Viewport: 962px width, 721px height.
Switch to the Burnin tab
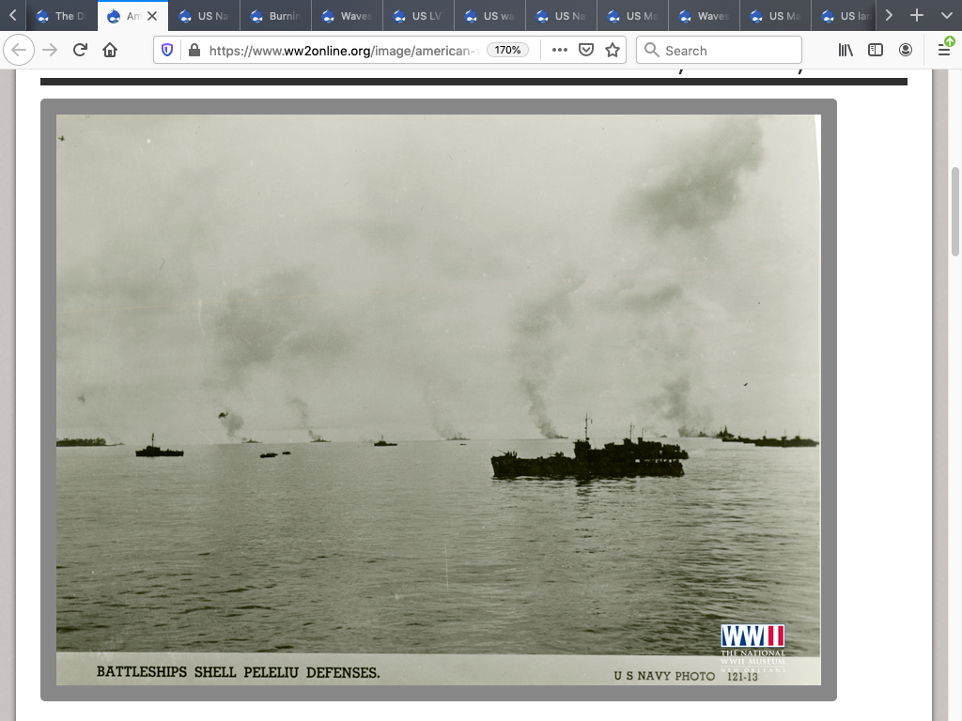coord(276,16)
